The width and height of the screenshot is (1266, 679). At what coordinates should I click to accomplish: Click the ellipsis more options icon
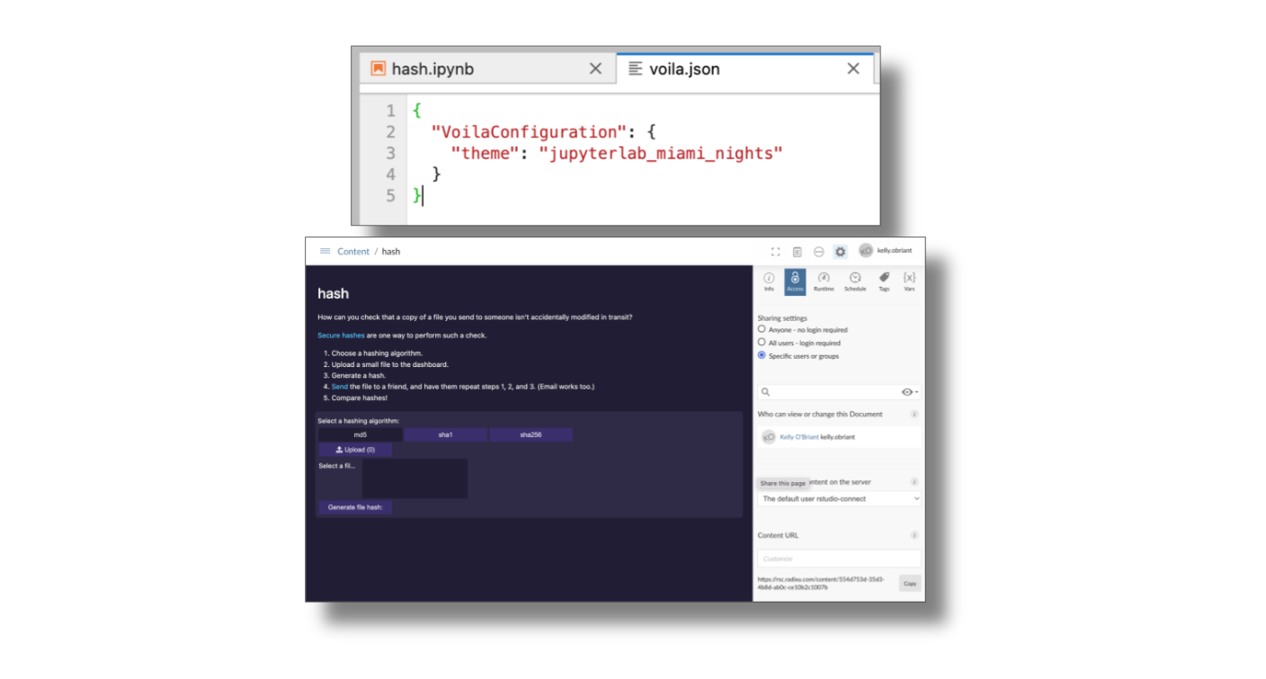[818, 252]
